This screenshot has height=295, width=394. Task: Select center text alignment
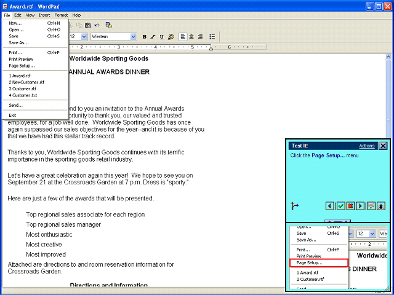pyautogui.click(x=191, y=37)
